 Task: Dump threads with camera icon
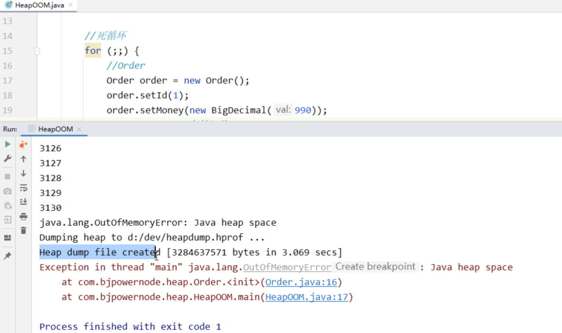pyautogui.click(x=7, y=191)
